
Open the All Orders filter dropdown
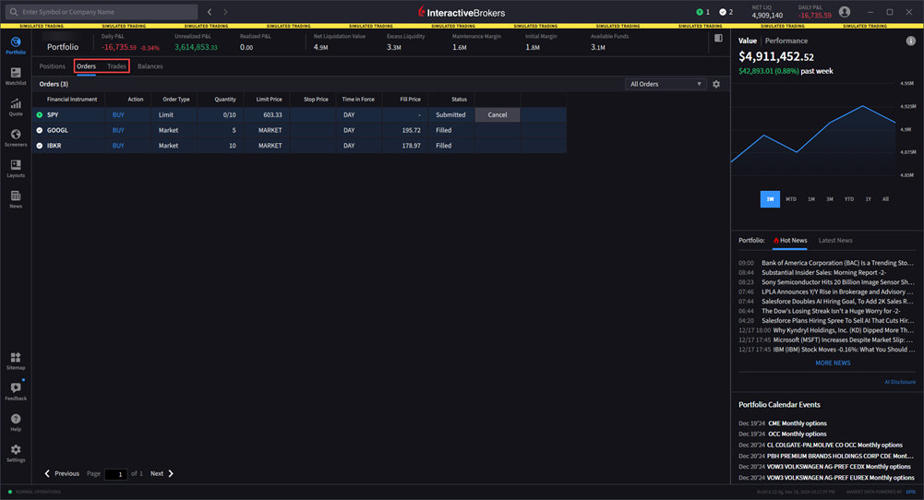click(666, 84)
